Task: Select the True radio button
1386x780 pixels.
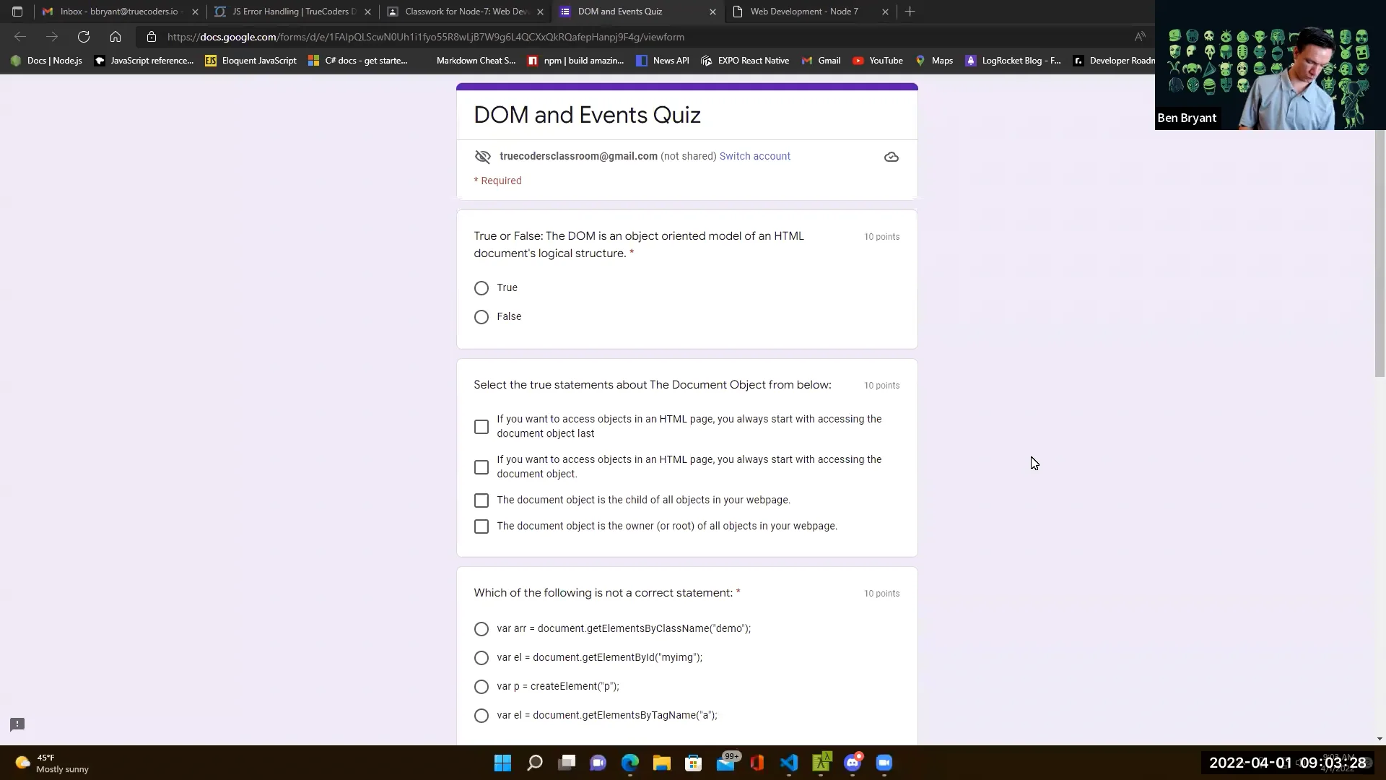Action: point(481,287)
